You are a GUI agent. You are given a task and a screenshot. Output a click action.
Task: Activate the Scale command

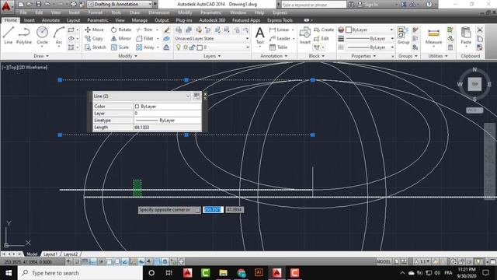tap(120, 47)
